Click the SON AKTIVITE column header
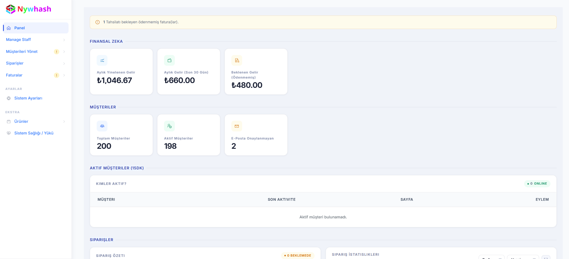Viewport: 569px width, 259px height. (282, 200)
